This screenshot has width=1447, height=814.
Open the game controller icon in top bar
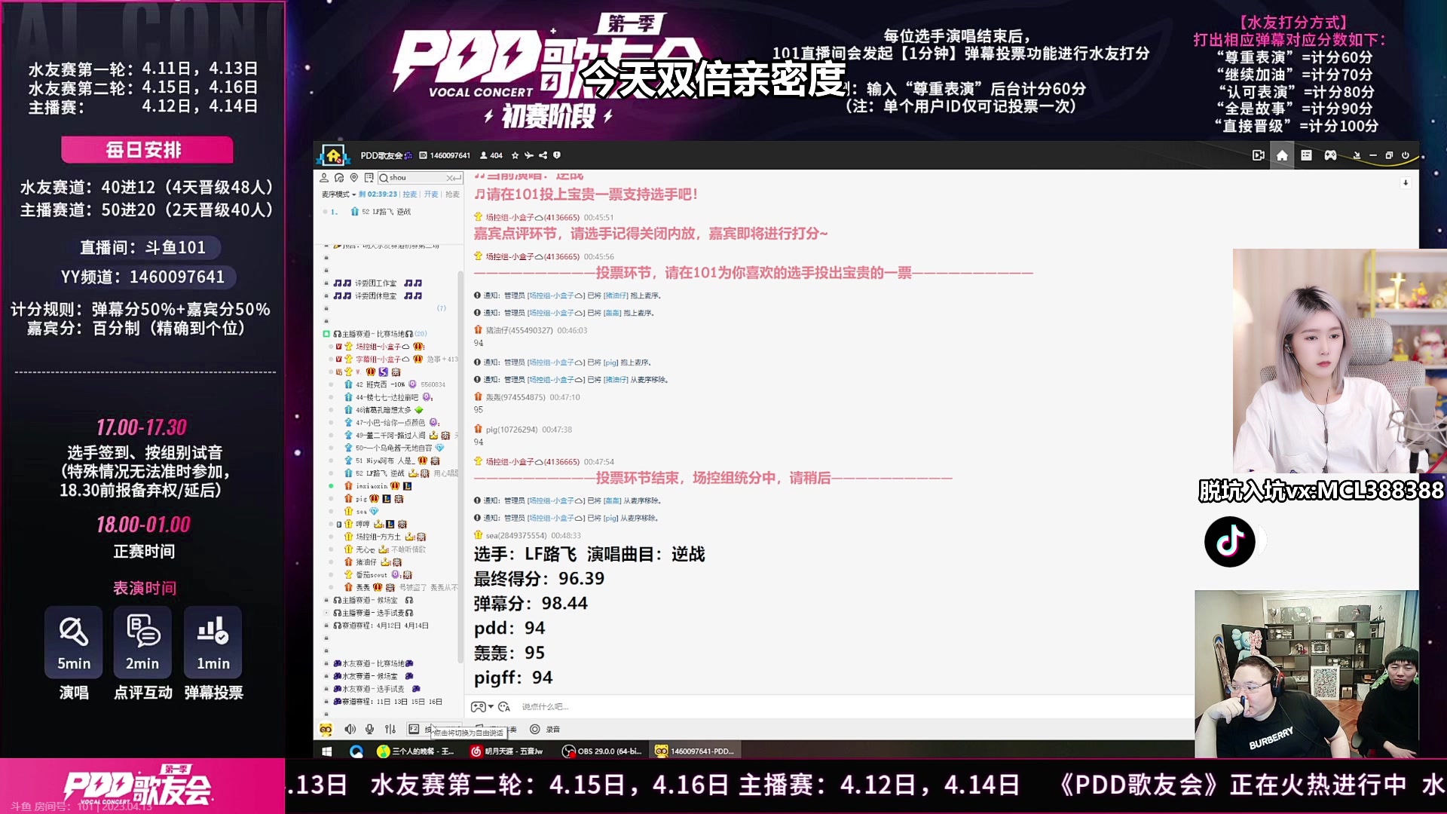point(1330,155)
